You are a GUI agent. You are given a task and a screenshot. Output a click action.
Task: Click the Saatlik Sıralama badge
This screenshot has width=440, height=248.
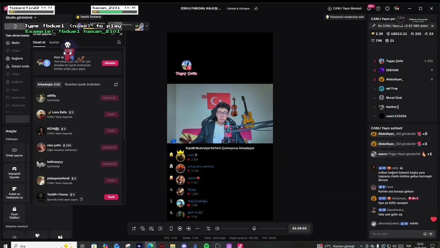coord(89,17)
